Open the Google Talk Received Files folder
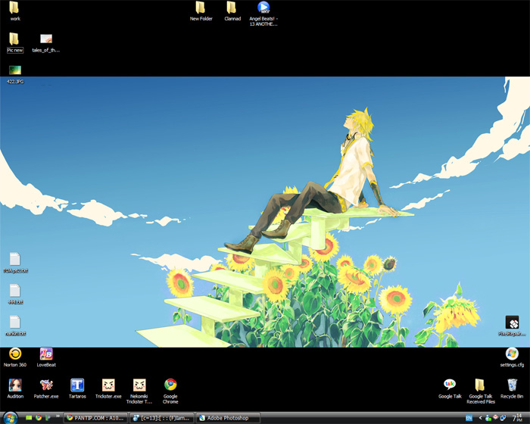The height and width of the screenshot is (424, 530). click(481, 391)
